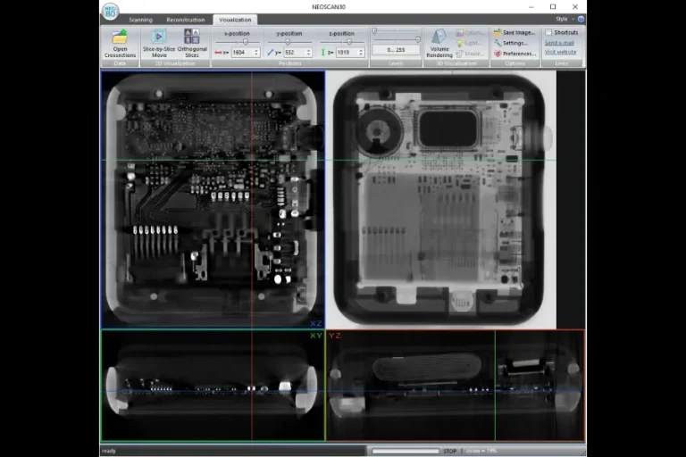Image resolution: width=686 pixels, height=457 pixels.
Task: Click the NEOSCAN application logo button
Action: (110, 12)
